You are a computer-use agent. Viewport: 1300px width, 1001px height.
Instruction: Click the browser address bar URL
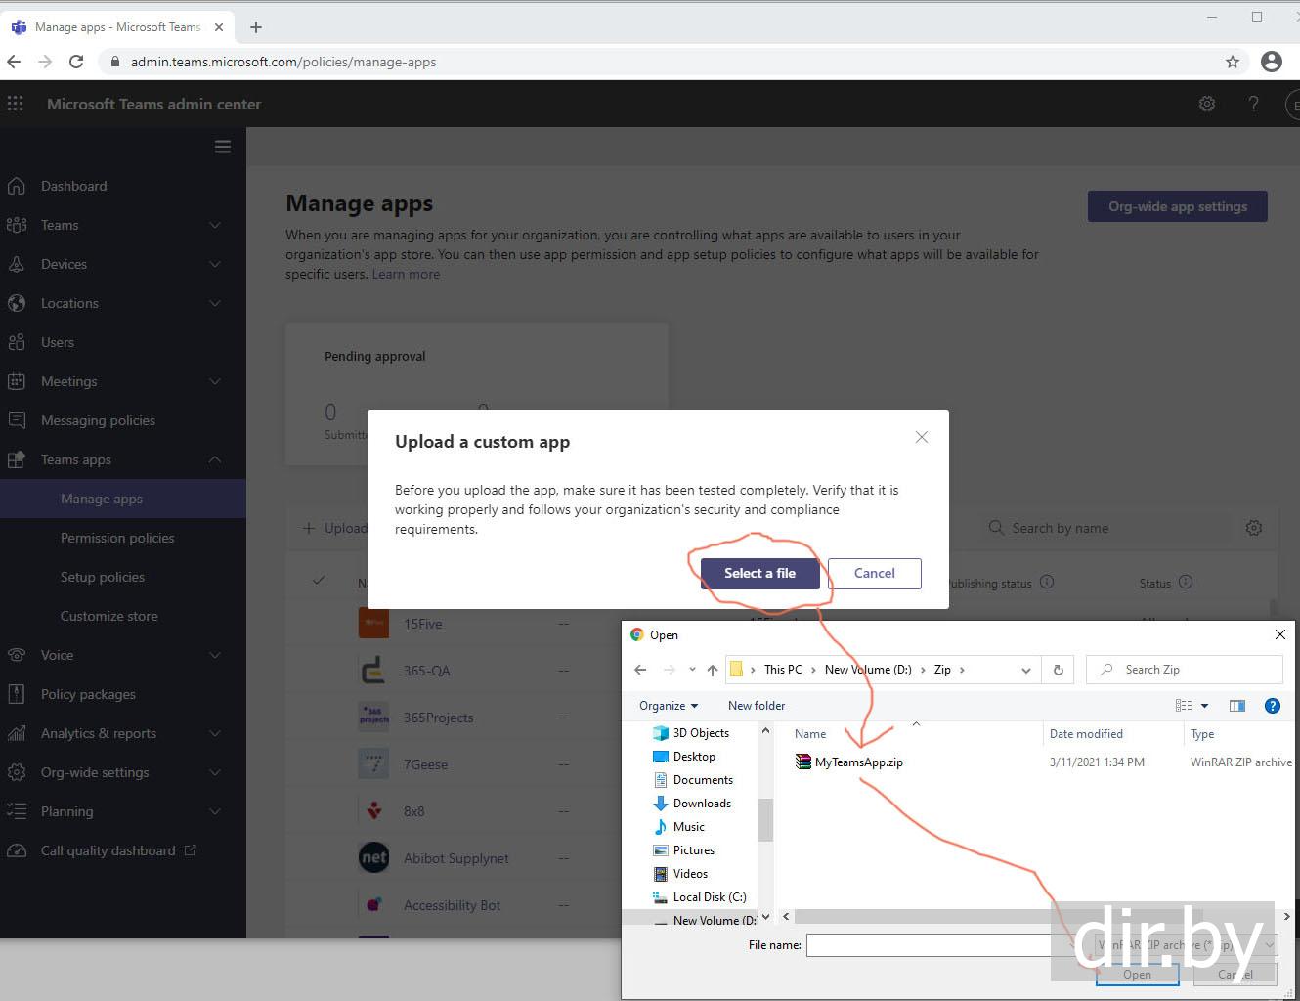pos(283,62)
